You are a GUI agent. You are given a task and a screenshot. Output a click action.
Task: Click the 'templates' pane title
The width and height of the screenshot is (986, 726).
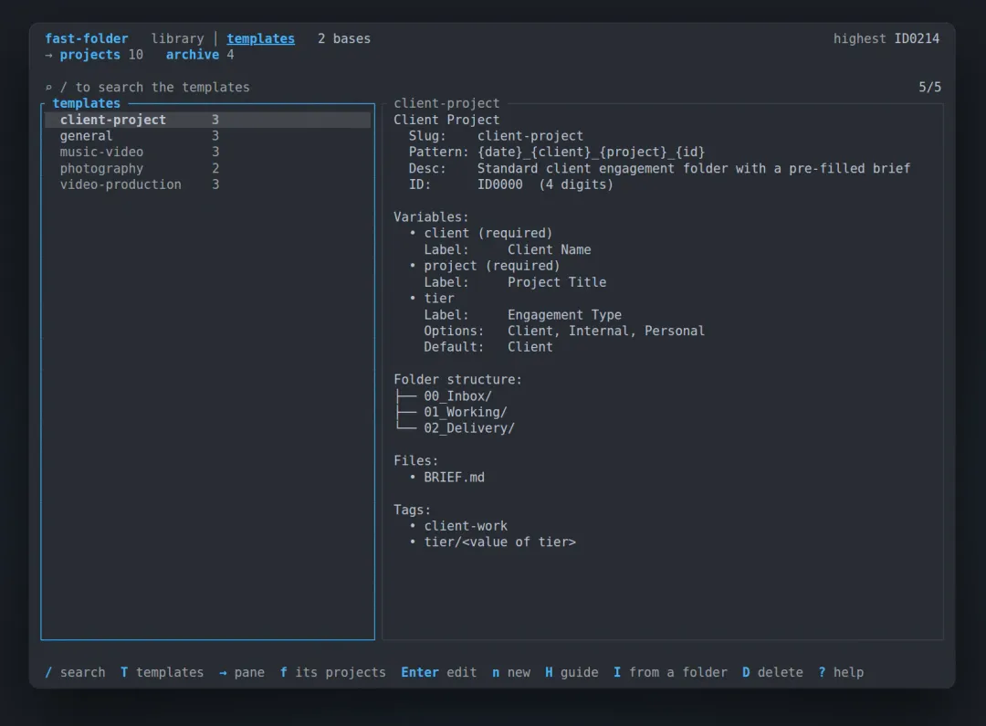click(86, 103)
